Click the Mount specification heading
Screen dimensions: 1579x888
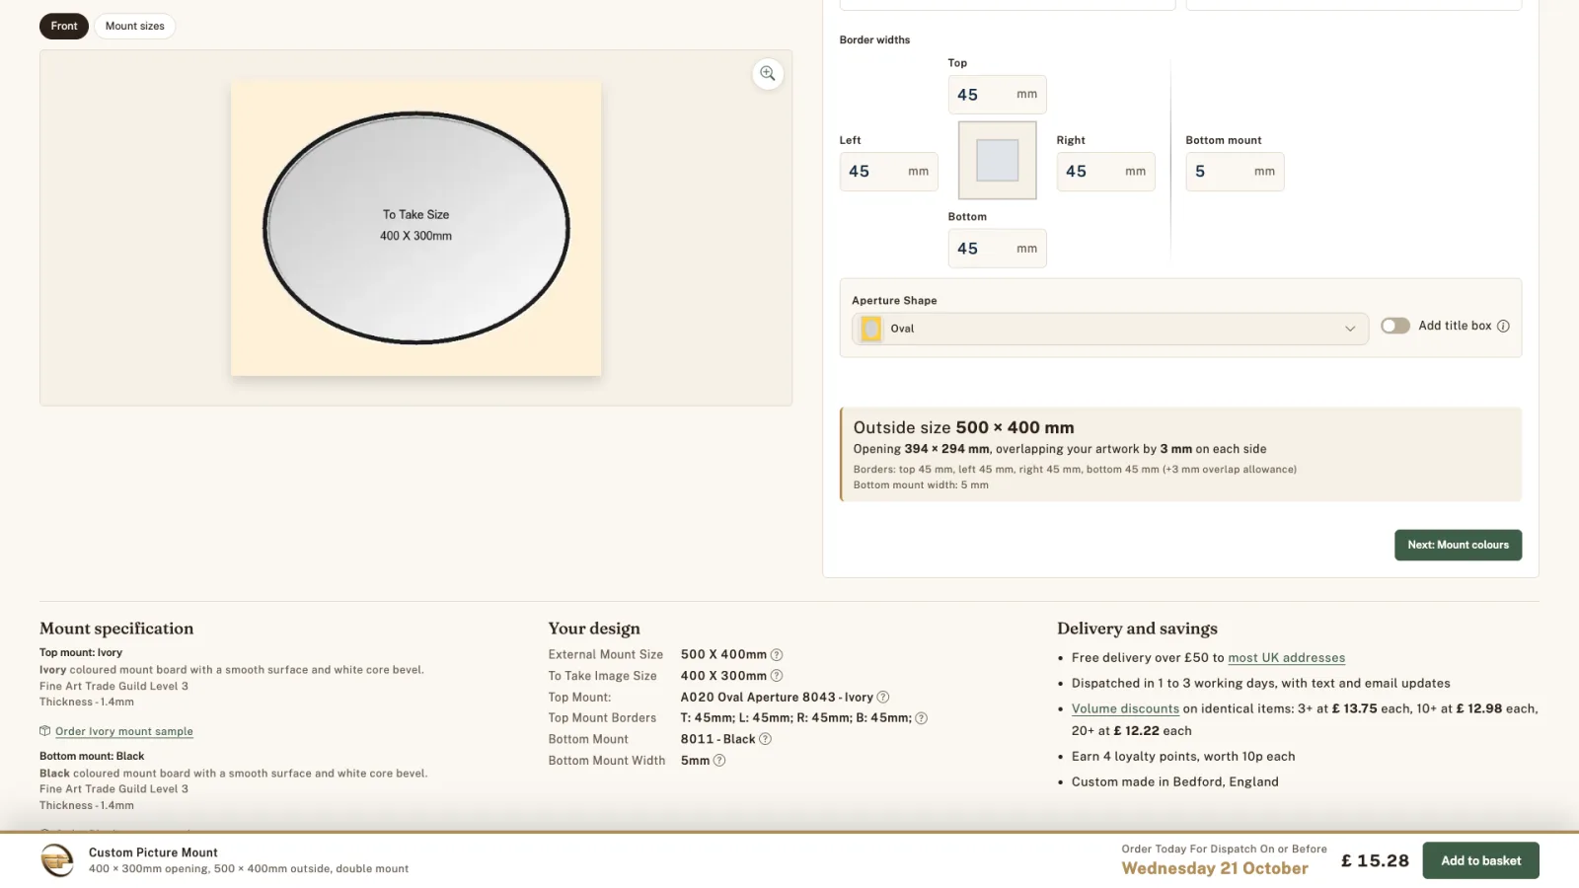(x=116, y=629)
